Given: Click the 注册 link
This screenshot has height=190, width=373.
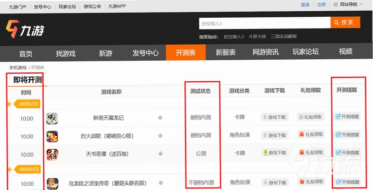Looking at the screenshot, I should pyautogui.click(x=321, y=5).
